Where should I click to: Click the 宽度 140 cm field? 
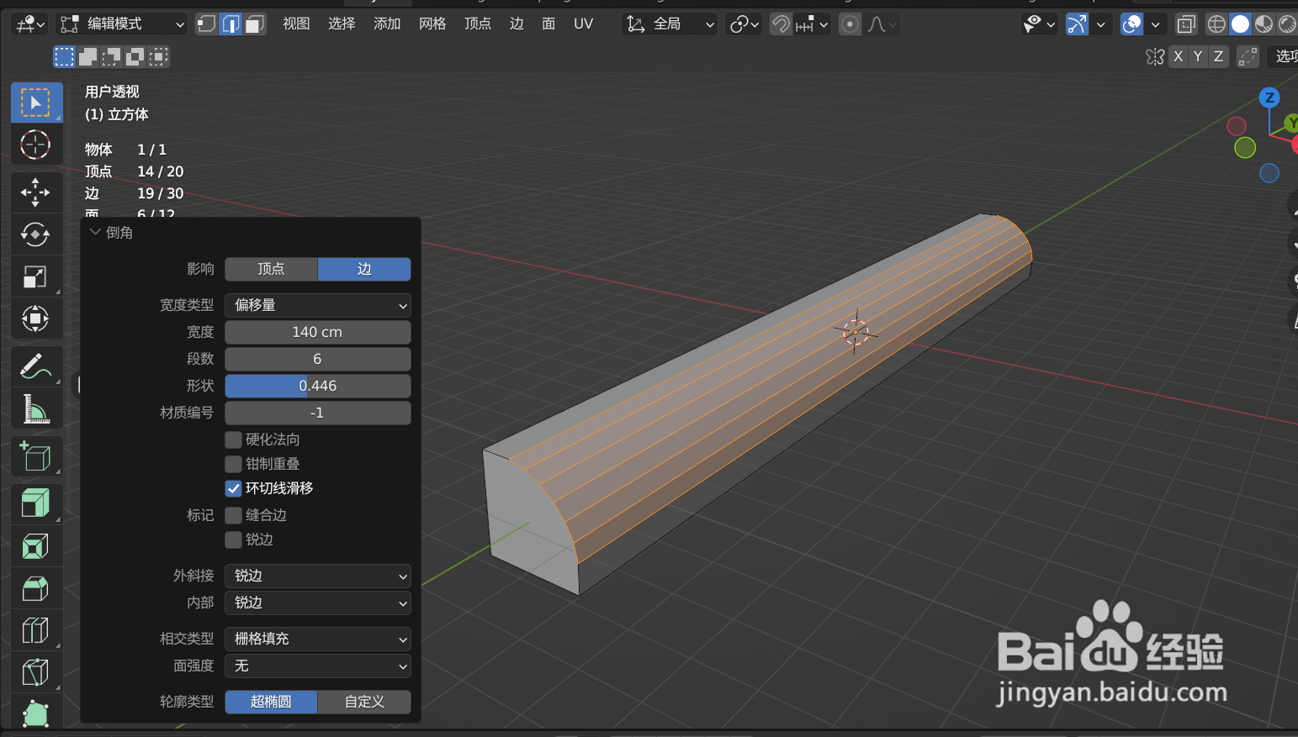(318, 332)
